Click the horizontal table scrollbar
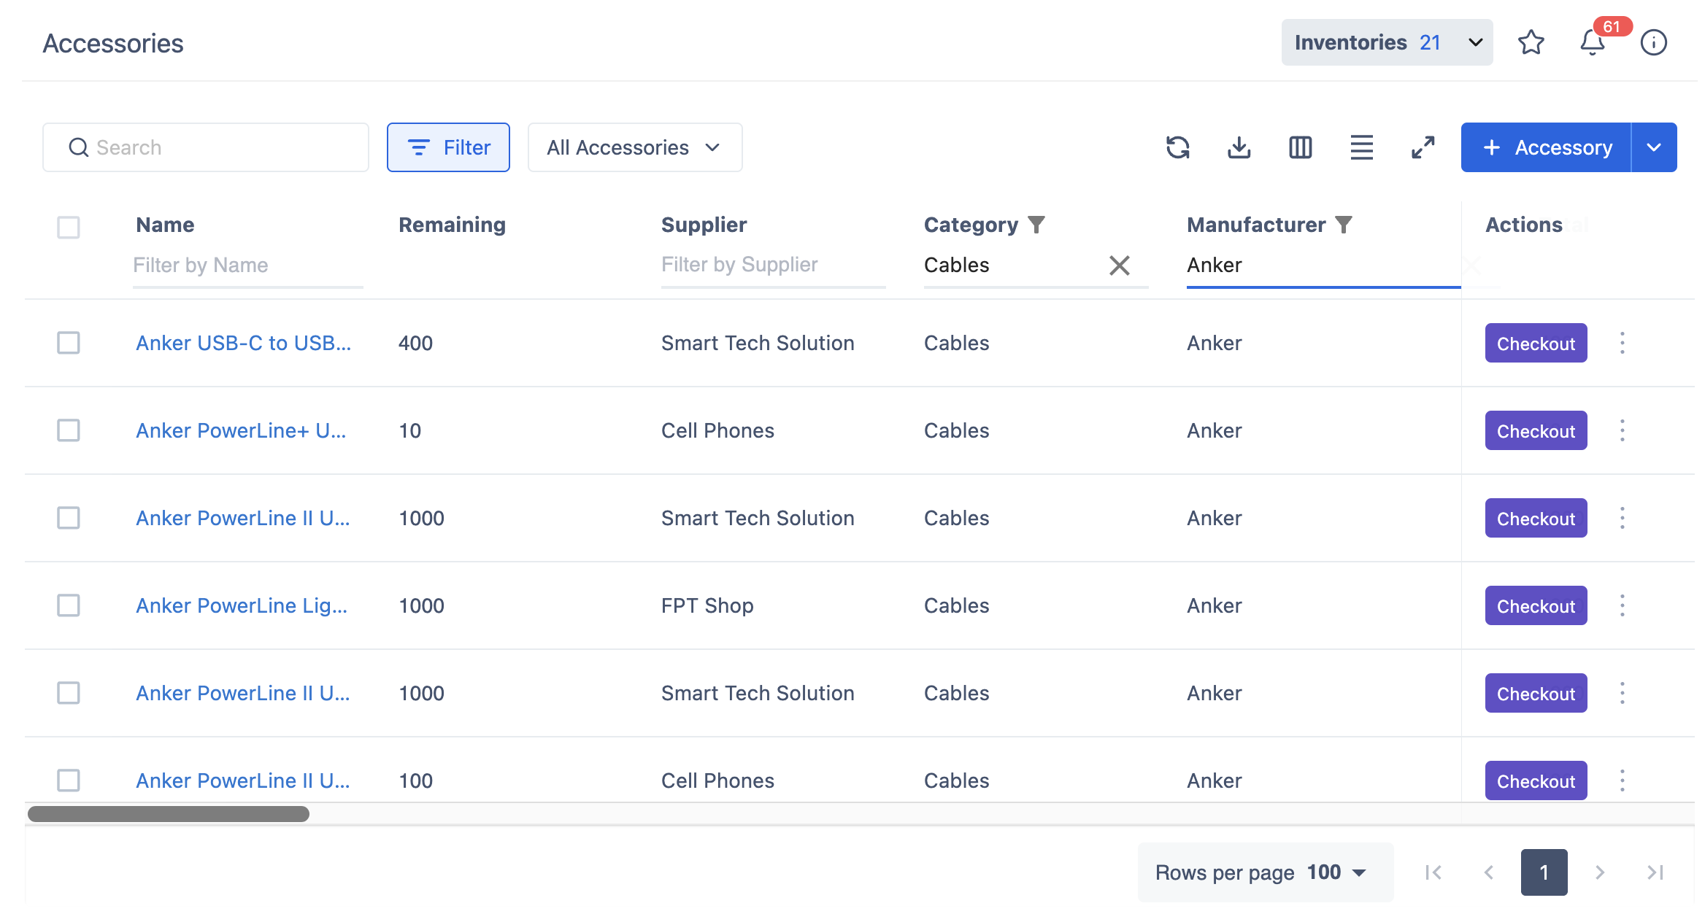 pyautogui.click(x=169, y=814)
